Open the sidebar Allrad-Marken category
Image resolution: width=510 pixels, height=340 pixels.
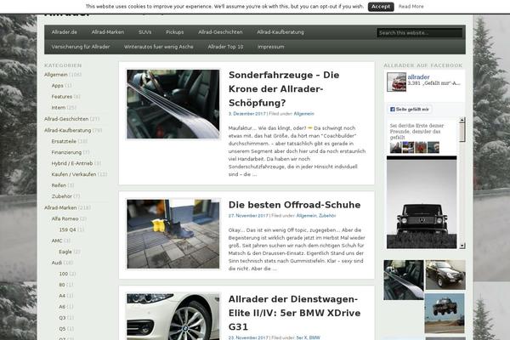[60, 207]
